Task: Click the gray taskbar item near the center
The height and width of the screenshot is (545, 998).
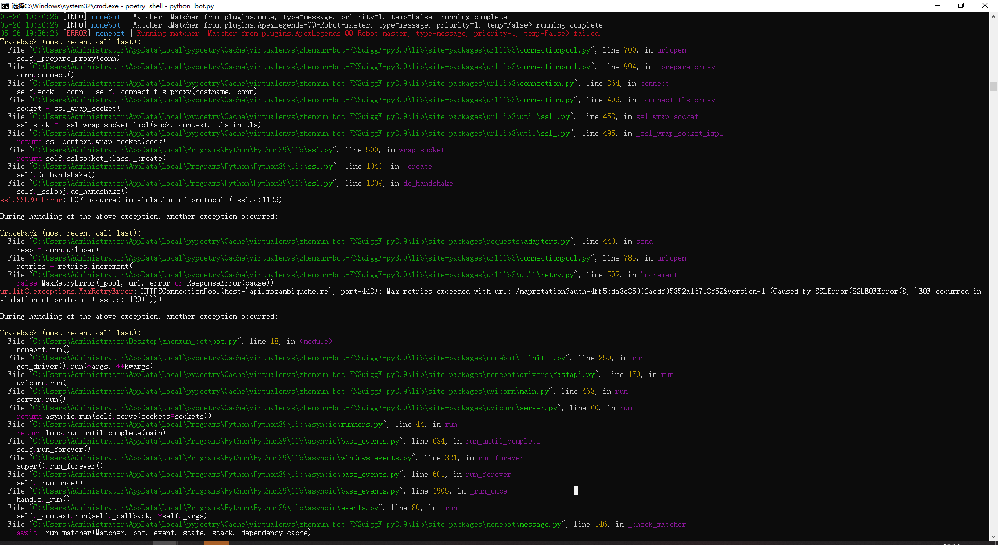Action: [165, 543]
